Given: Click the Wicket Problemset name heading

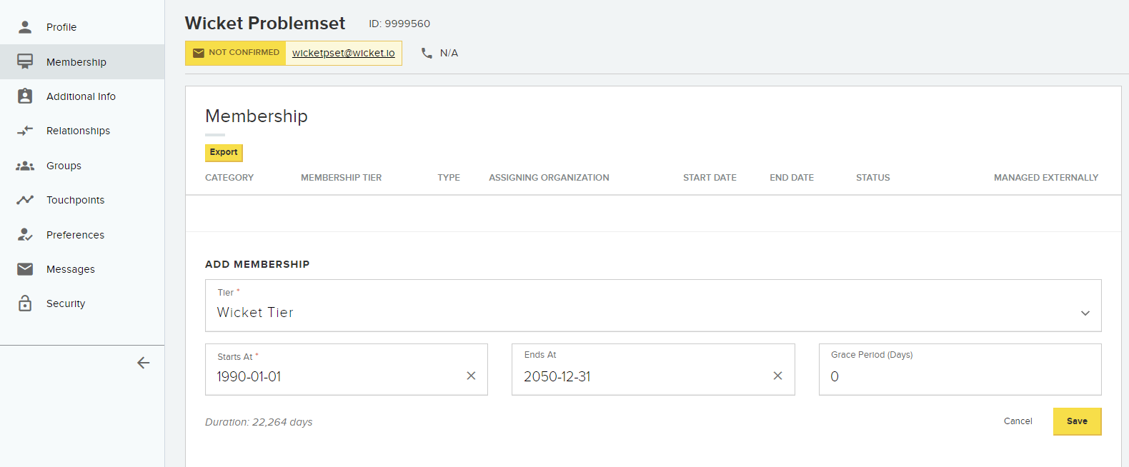Looking at the screenshot, I should [265, 24].
